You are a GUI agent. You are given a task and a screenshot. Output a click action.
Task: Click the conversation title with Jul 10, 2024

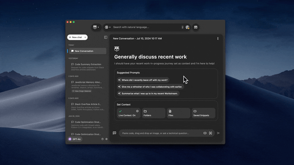(137, 38)
